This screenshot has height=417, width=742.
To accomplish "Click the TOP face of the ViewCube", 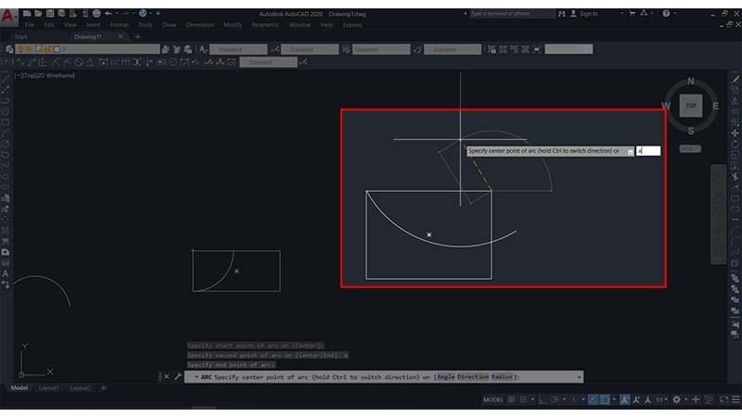I will (x=691, y=106).
